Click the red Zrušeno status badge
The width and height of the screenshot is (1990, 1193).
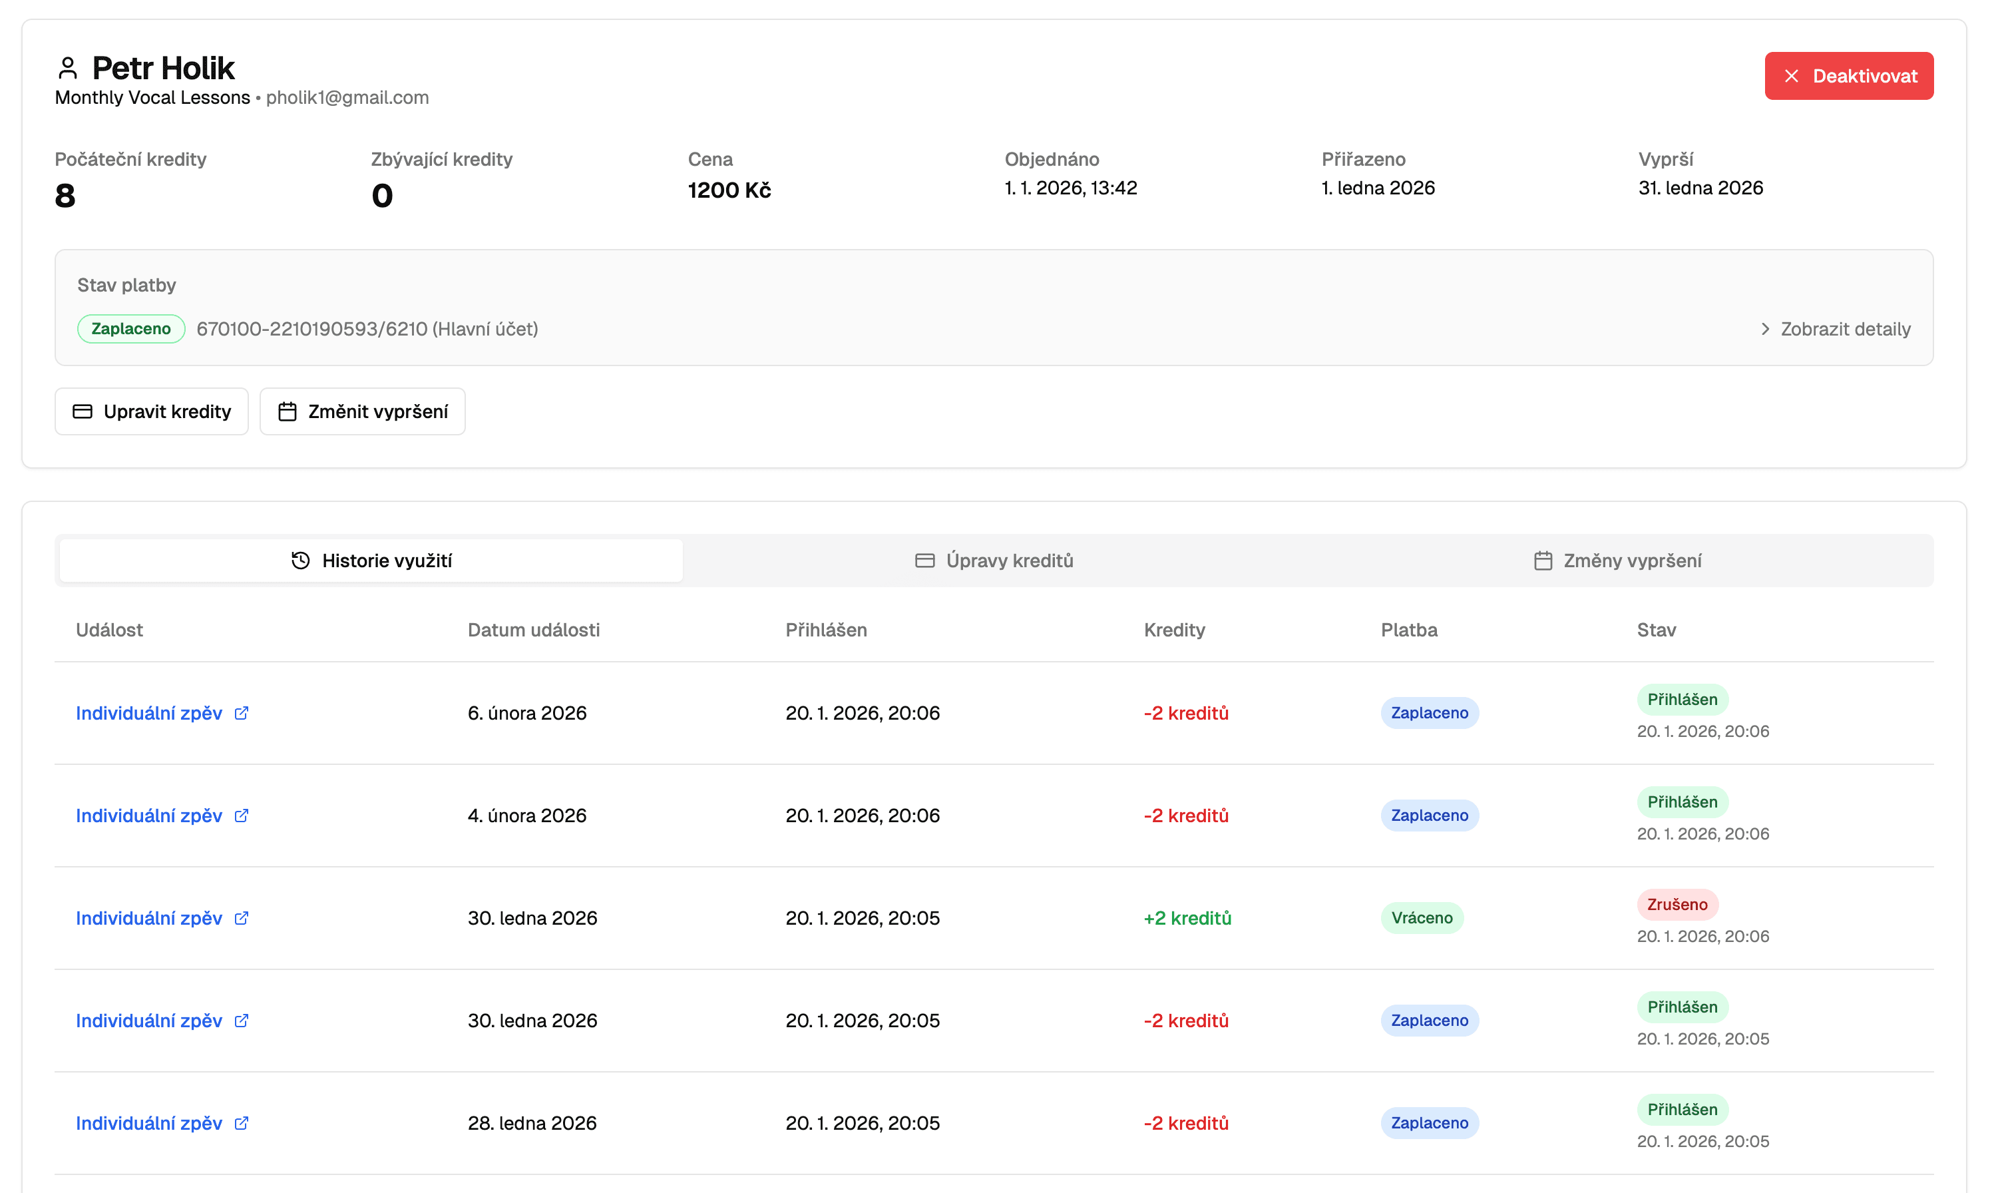1677,904
